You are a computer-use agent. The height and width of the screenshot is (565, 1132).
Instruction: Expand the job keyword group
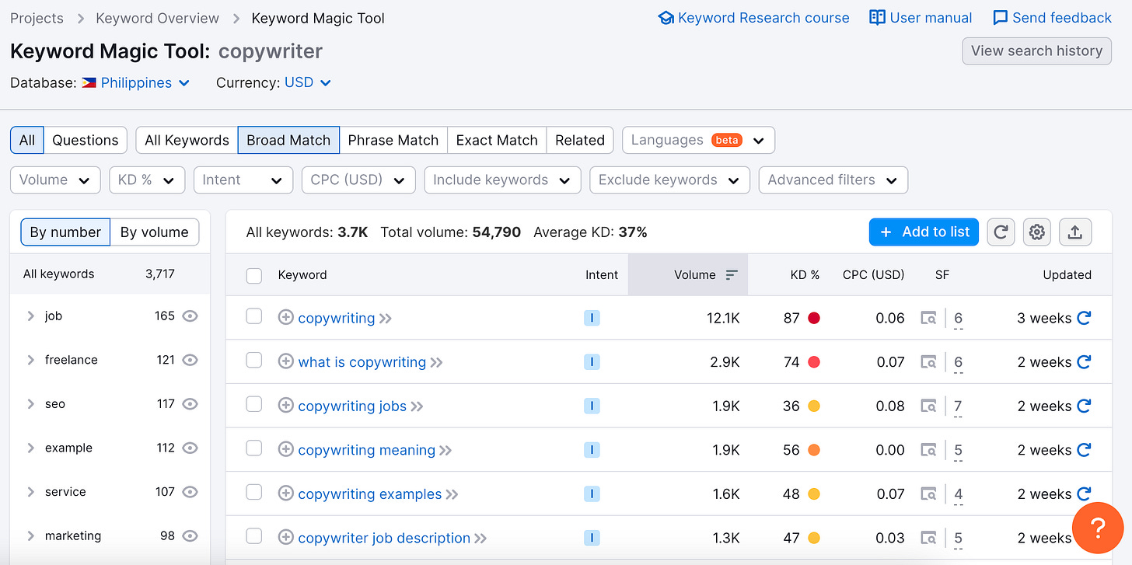(30, 316)
